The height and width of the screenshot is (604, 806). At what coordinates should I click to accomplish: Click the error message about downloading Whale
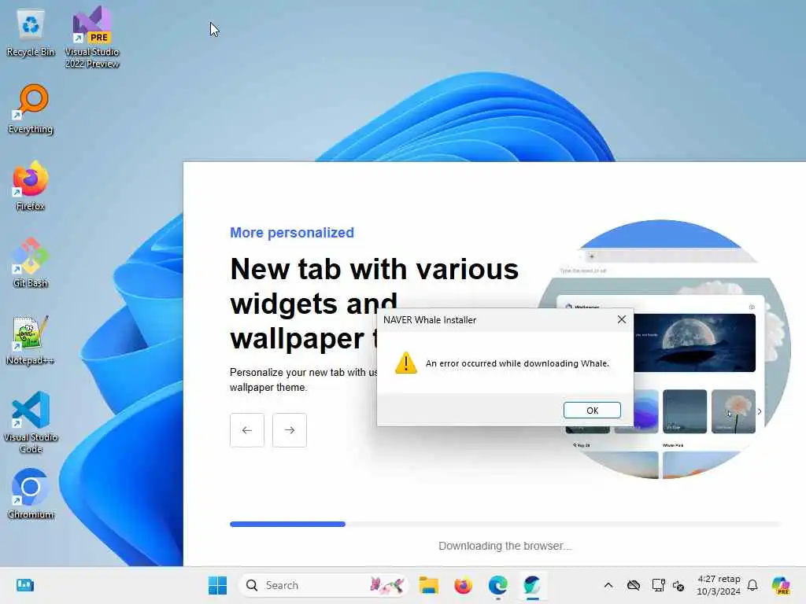[517, 363]
